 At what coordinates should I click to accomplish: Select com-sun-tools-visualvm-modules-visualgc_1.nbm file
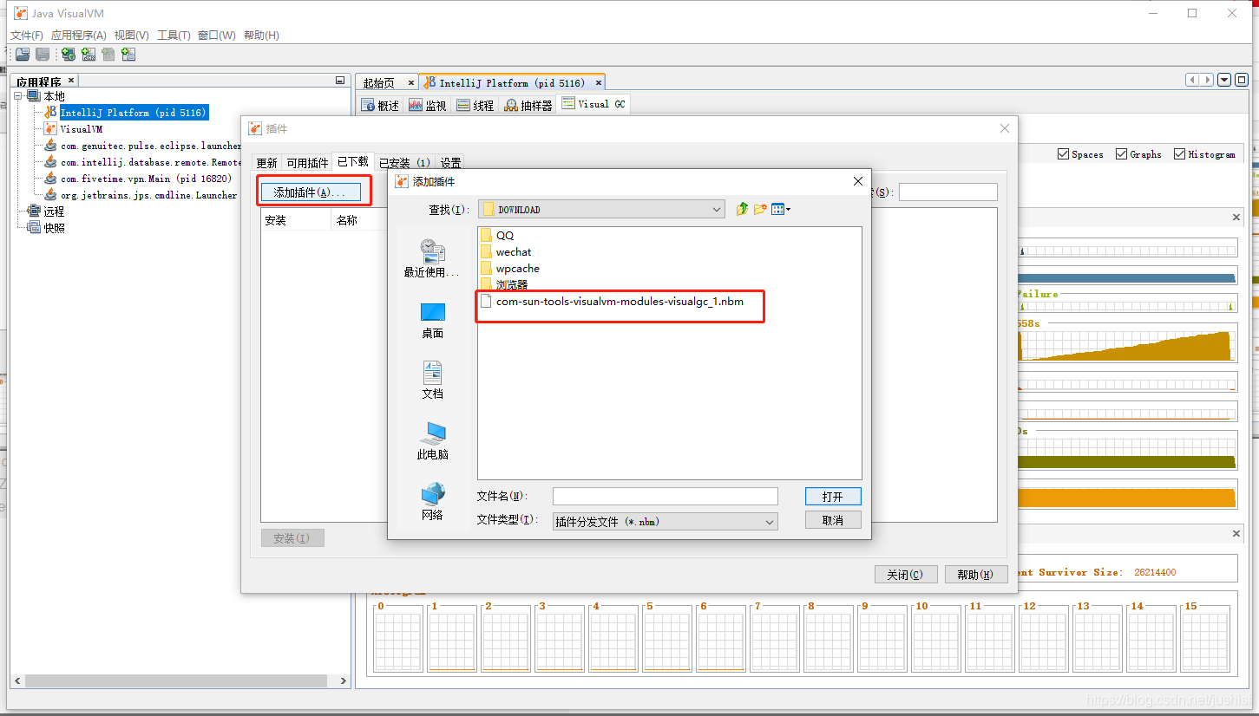612,302
